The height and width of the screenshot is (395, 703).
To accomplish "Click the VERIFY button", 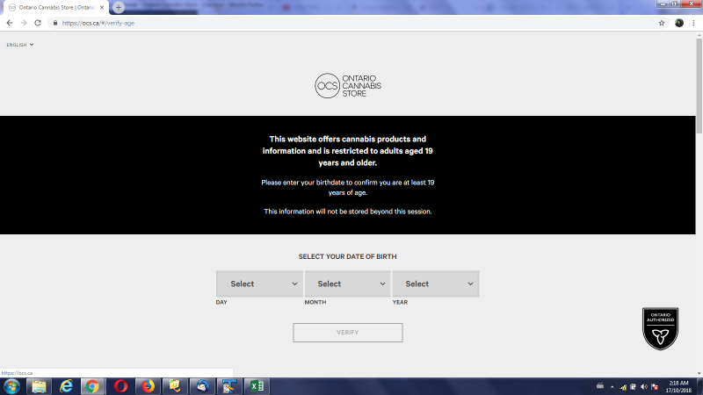I will tap(347, 333).
